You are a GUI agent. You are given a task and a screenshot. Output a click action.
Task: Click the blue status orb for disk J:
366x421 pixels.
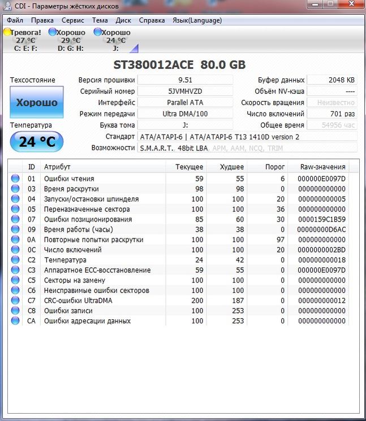click(97, 32)
